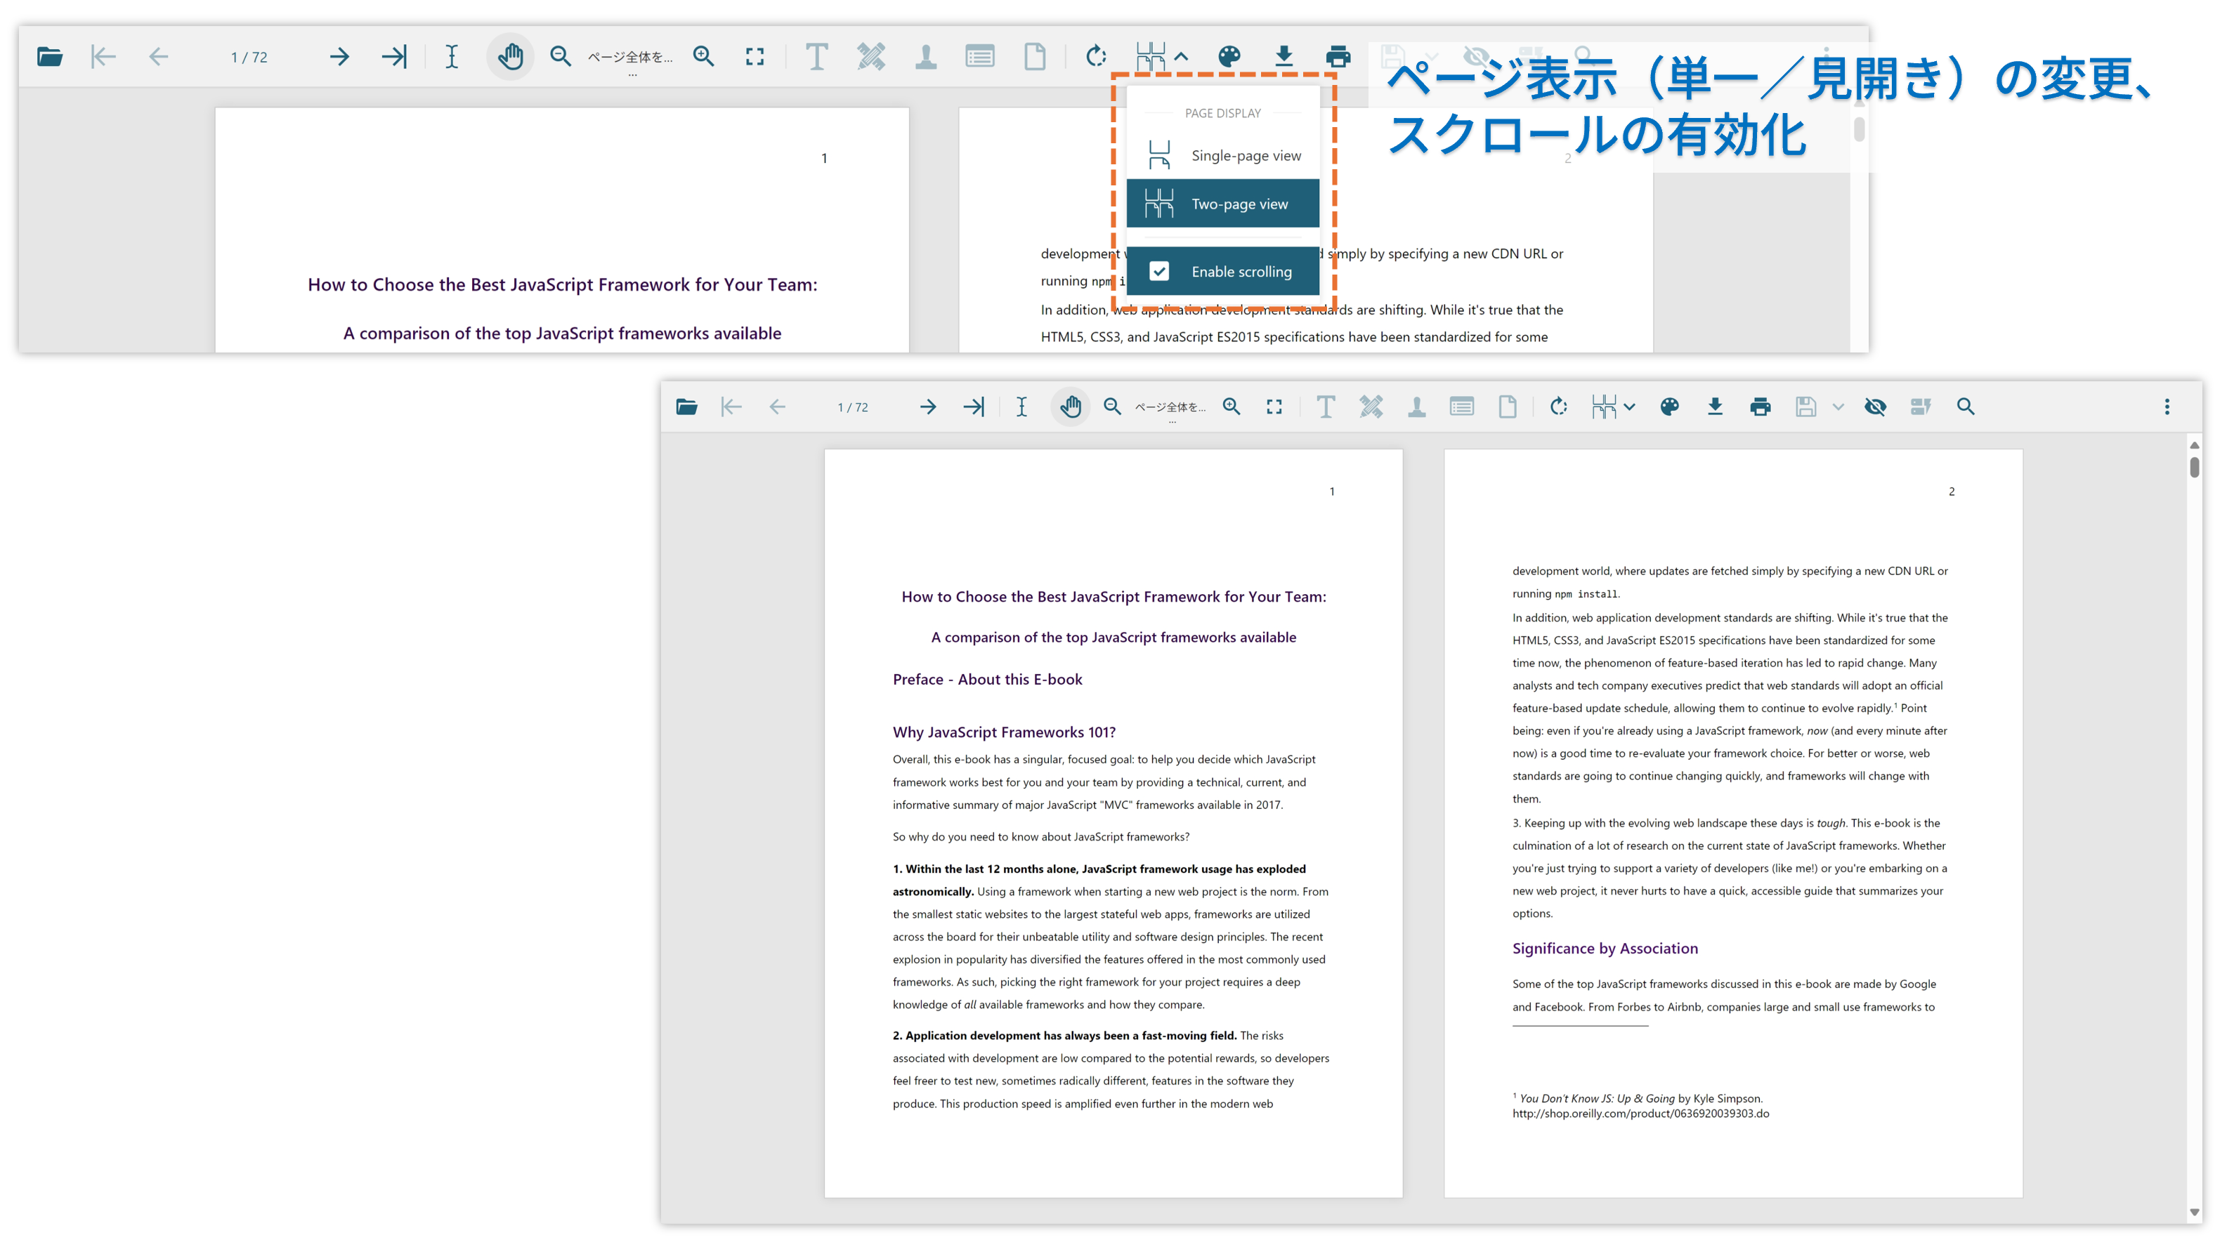This screenshot has width=2227, height=1252.
Task: Click the upper viewer page number field
Action: (x=249, y=57)
